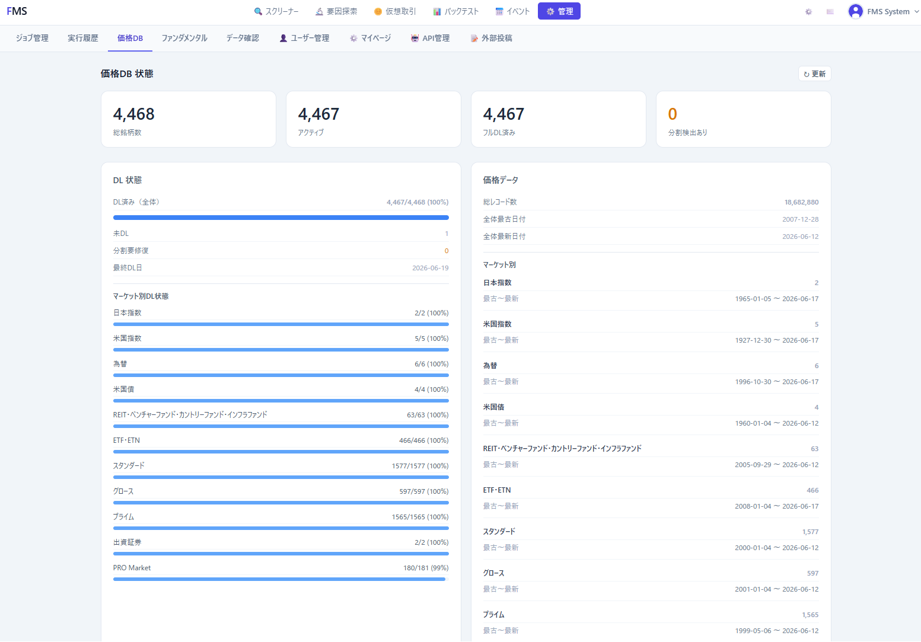
Task: Click the スクリーナー magnifier icon
Action: [258, 11]
